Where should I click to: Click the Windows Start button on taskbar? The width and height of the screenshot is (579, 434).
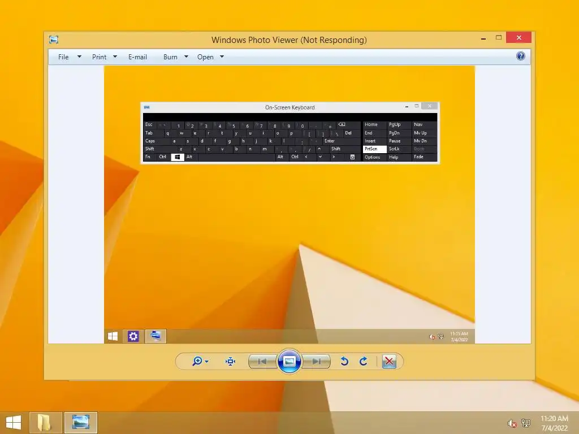(14, 423)
